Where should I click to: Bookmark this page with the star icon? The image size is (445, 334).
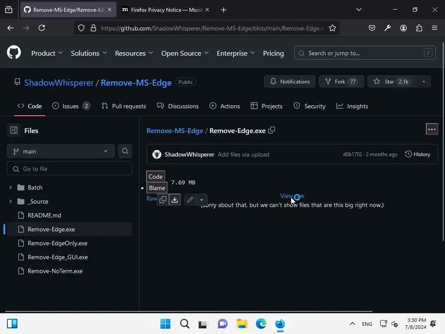point(332,28)
